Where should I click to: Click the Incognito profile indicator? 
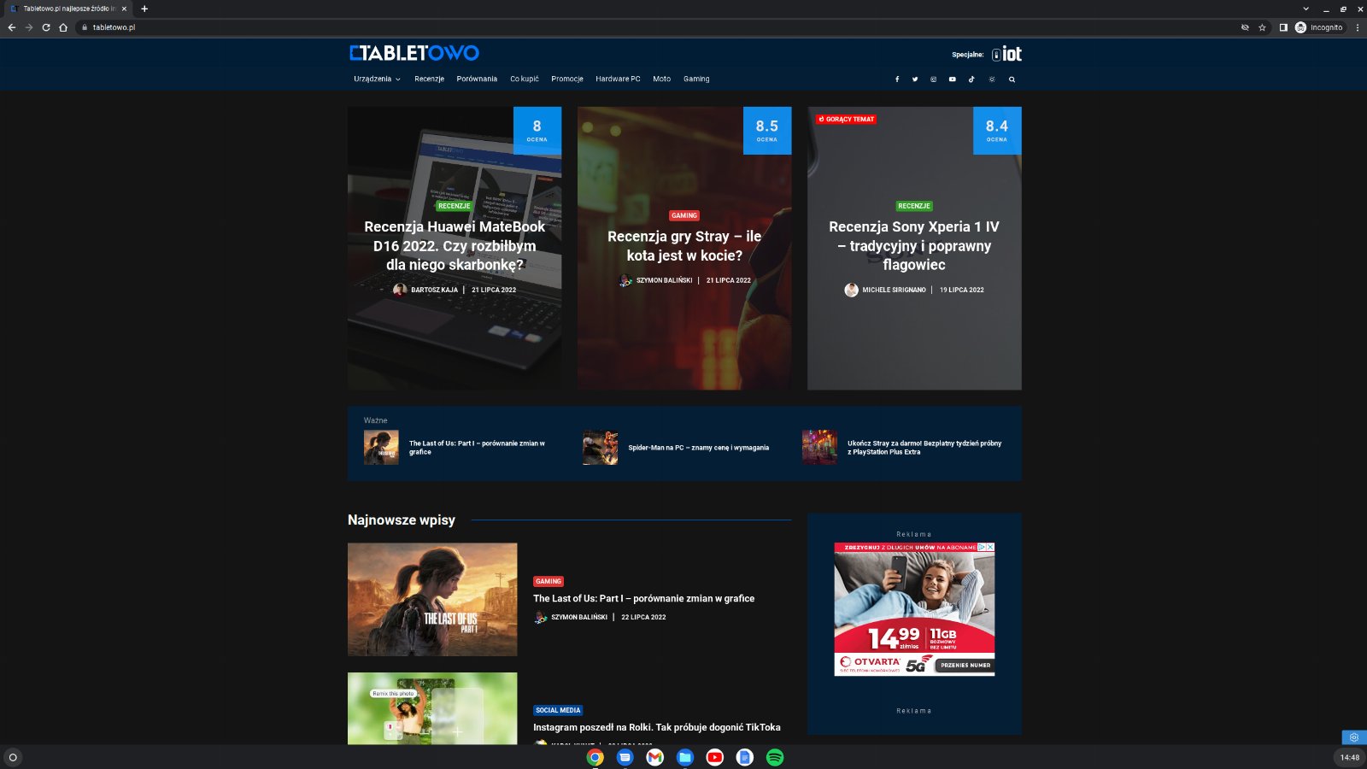(1319, 27)
